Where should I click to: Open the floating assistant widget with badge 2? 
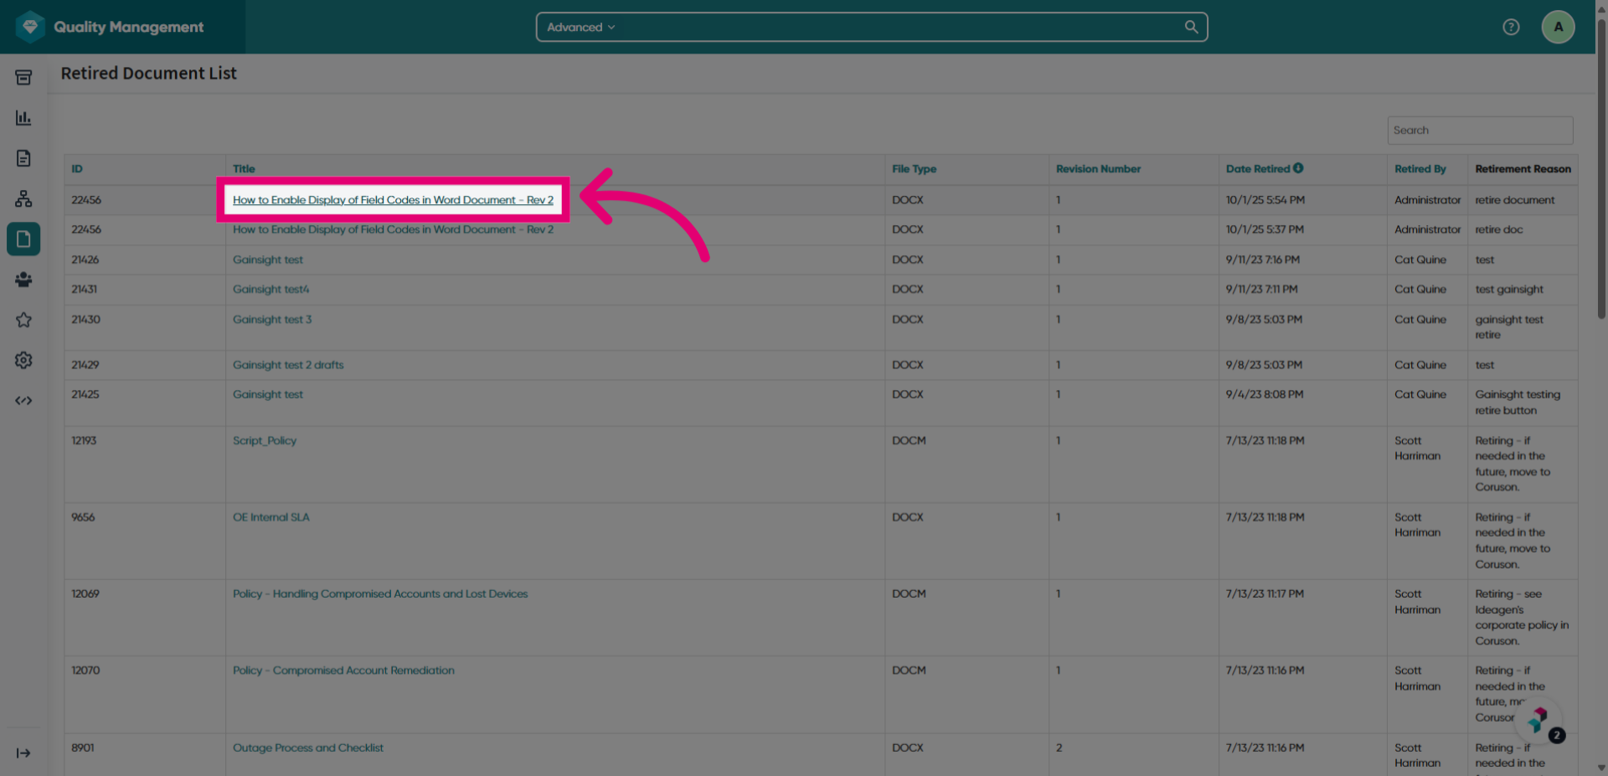coord(1539,721)
